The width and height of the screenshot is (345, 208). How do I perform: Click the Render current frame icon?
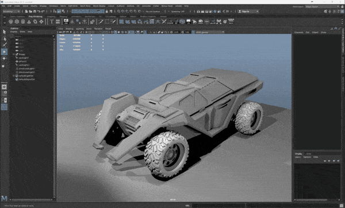202,11
